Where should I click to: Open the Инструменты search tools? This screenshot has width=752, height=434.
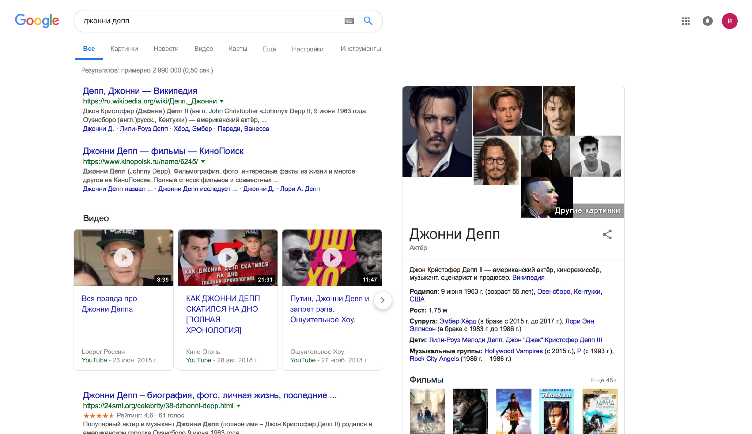tap(361, 49)
